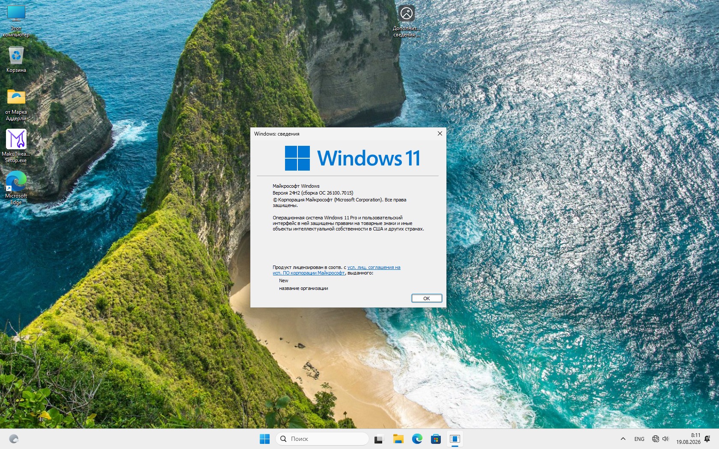Open the clock showing 8:11 and 19.08.2026
Image resolution: width=719 pixels, height=449 pixels.
(x=688, y=439)
